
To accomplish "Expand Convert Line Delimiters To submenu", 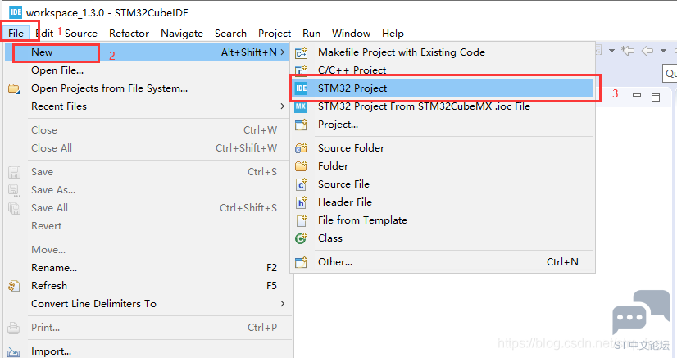I will click(x=282, y=304).
